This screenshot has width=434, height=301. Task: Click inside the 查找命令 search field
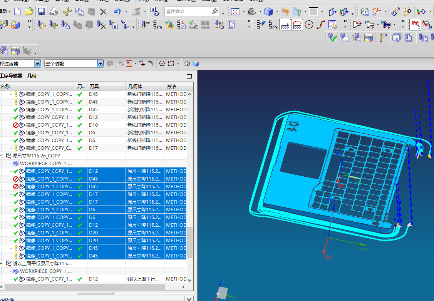pyautogui.click(x=188, y=12)
